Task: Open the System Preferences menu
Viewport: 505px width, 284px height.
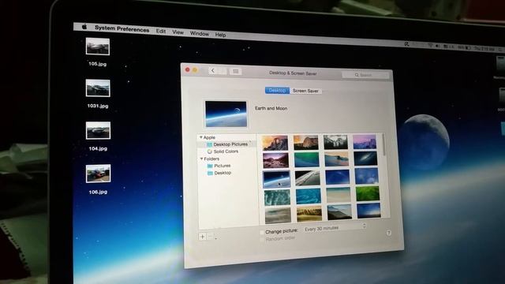Action: click(122, 28)
